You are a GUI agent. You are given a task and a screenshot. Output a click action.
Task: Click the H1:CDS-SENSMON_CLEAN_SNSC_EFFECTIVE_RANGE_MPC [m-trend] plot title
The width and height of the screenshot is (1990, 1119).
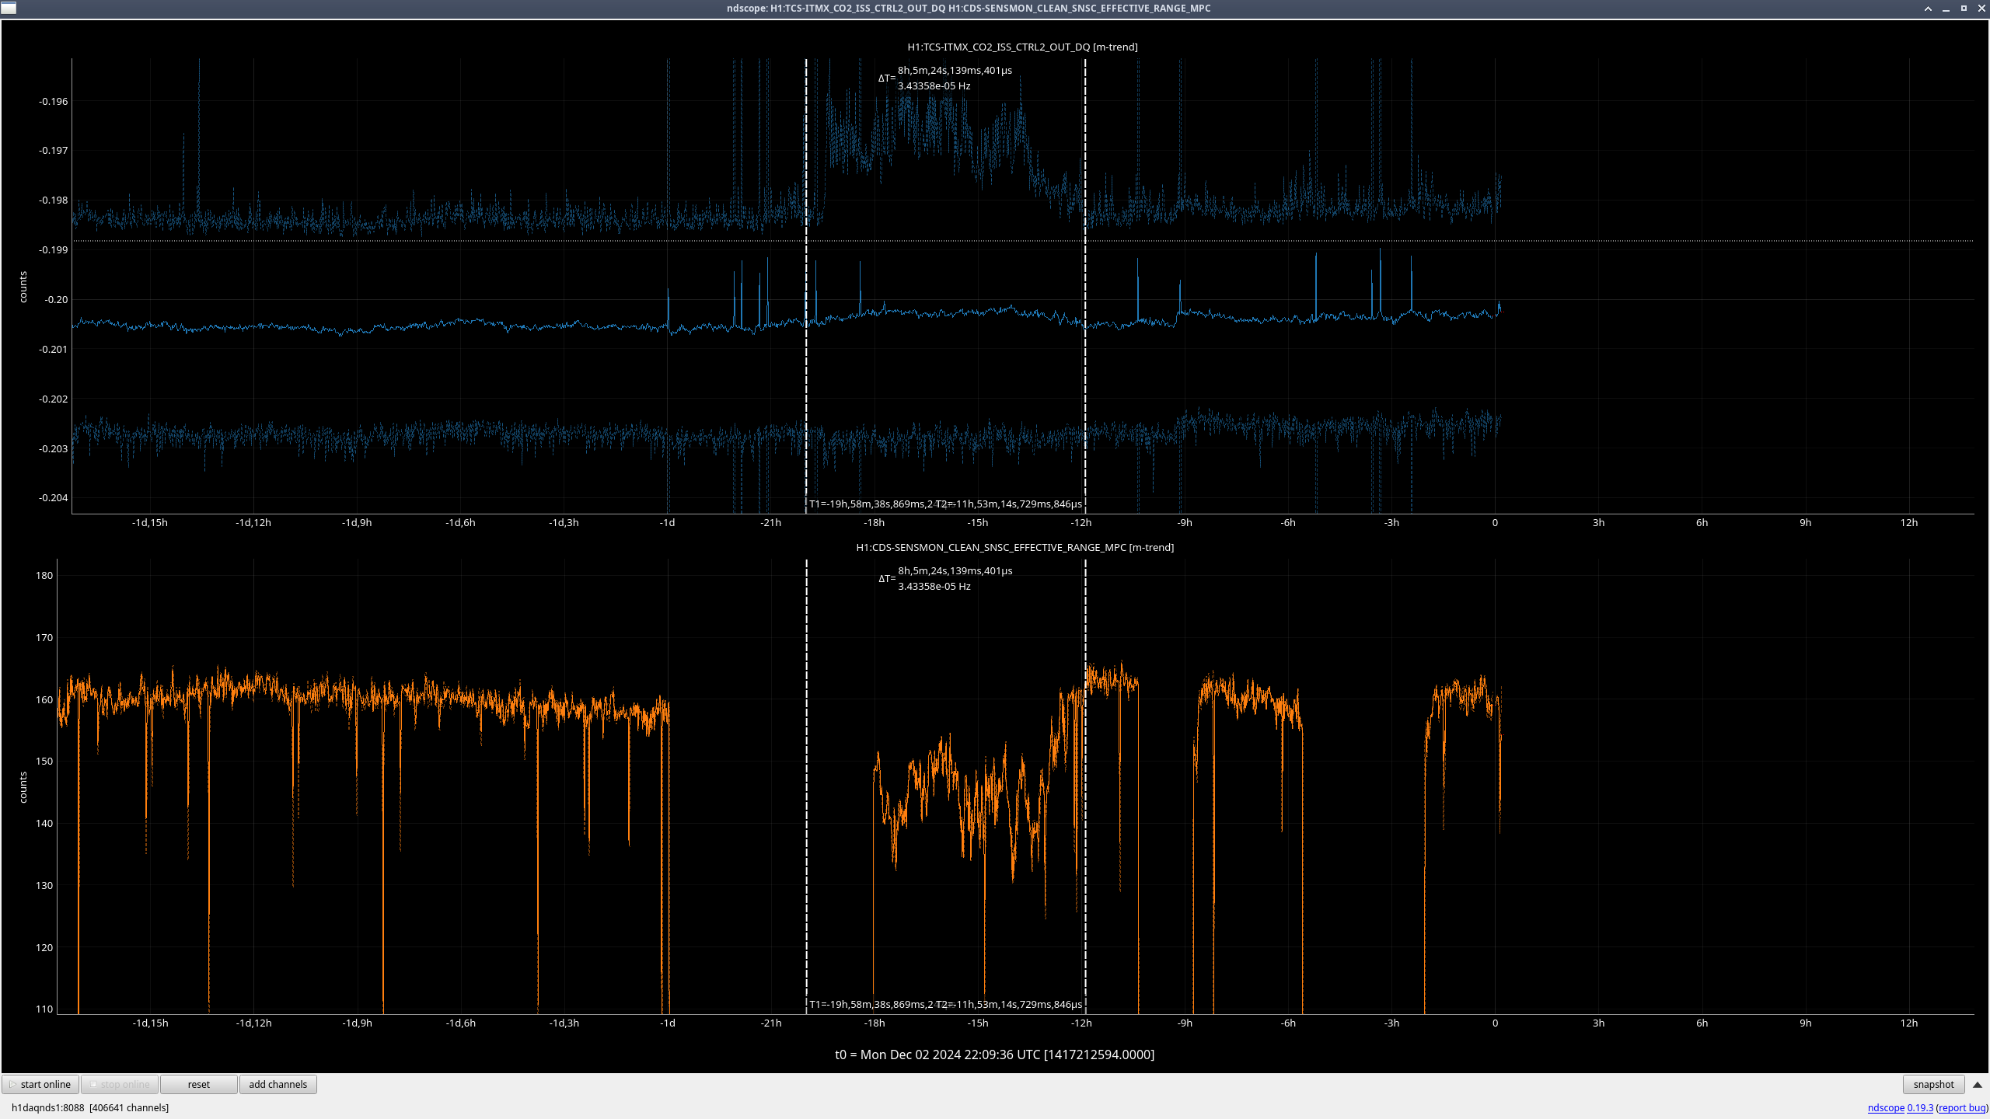[1014, 547]
